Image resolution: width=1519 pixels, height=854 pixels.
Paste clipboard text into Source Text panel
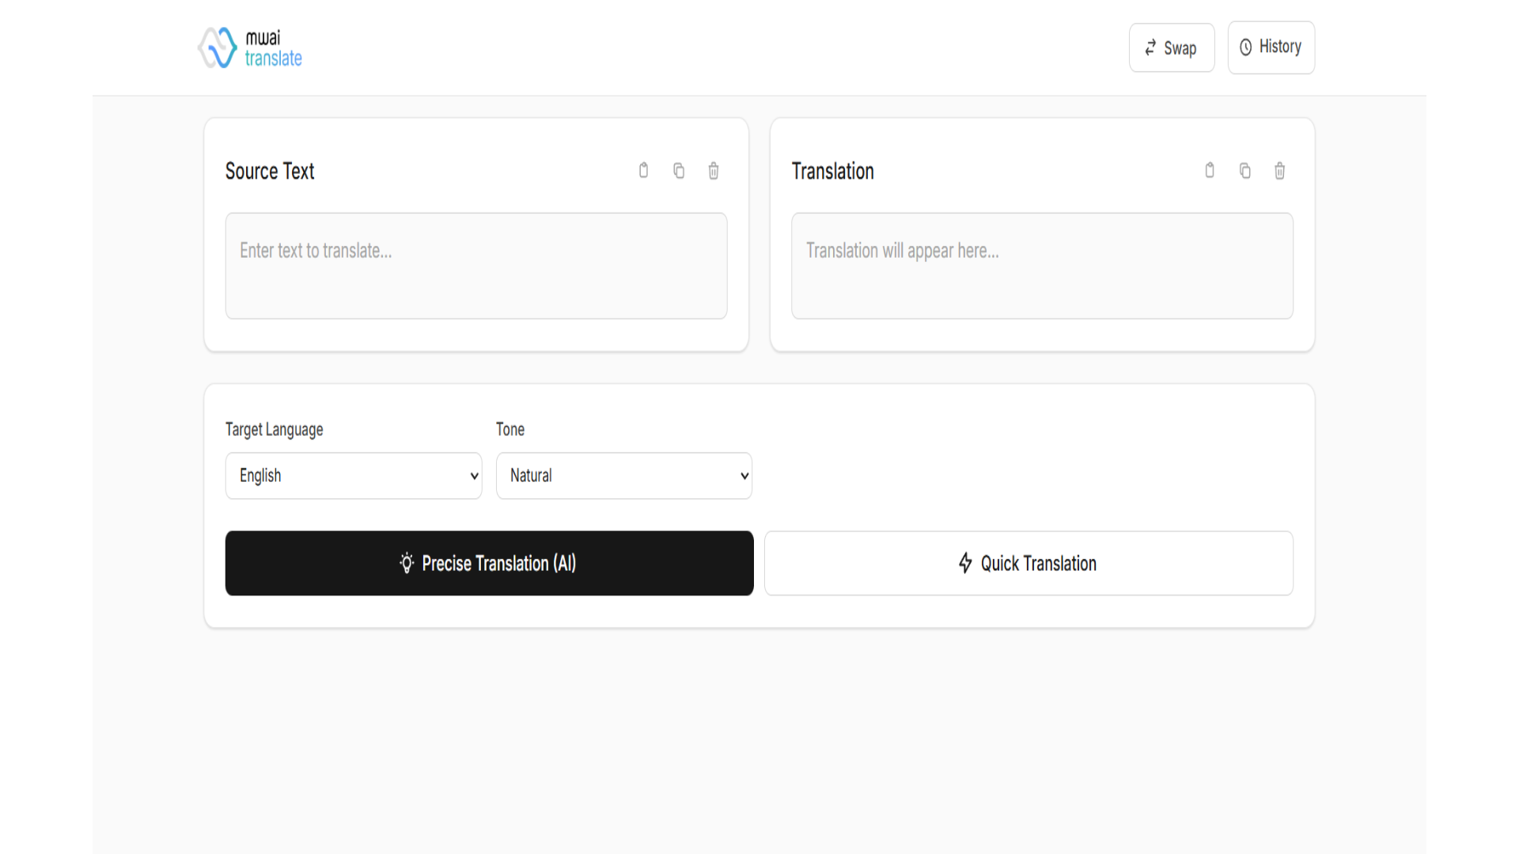(643, 171)
